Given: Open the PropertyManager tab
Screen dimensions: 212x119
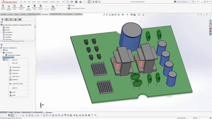Looking at the screenshot, I should coord(7,20).
